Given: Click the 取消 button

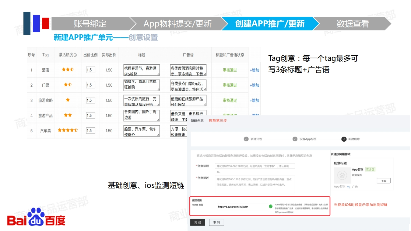Looking at the screenshot, I should [216, 222].
